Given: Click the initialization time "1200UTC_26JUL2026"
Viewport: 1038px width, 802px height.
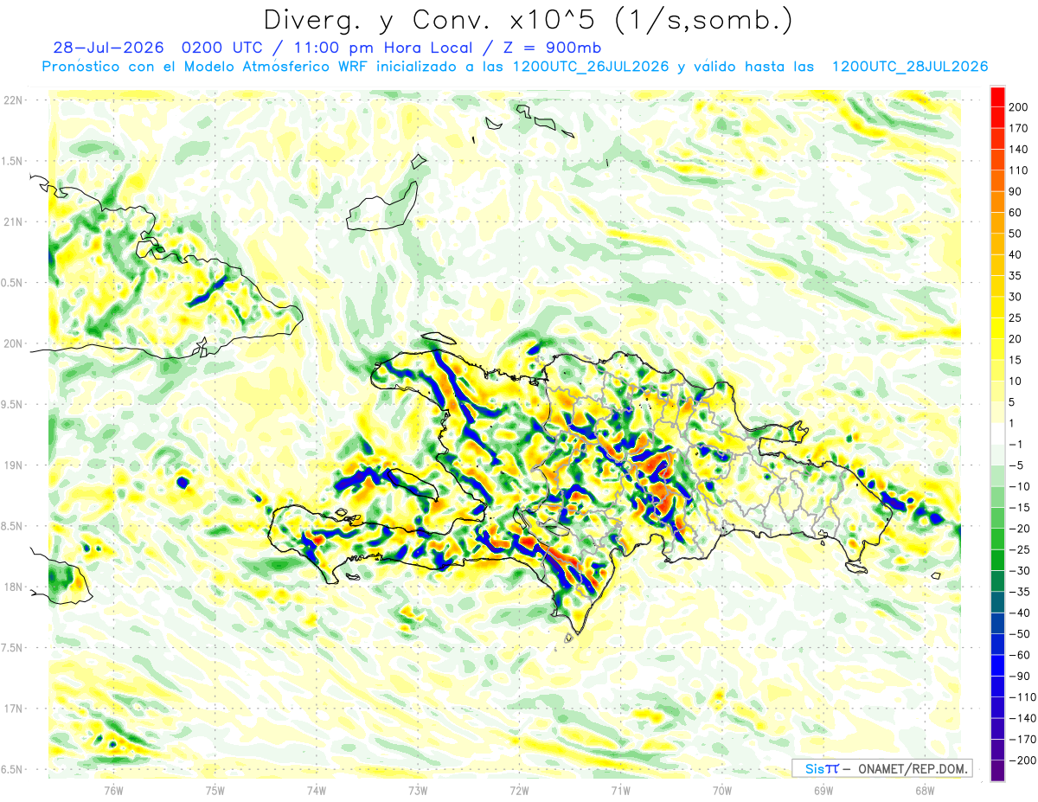Looking at the screenshot, I should (590, 67).
